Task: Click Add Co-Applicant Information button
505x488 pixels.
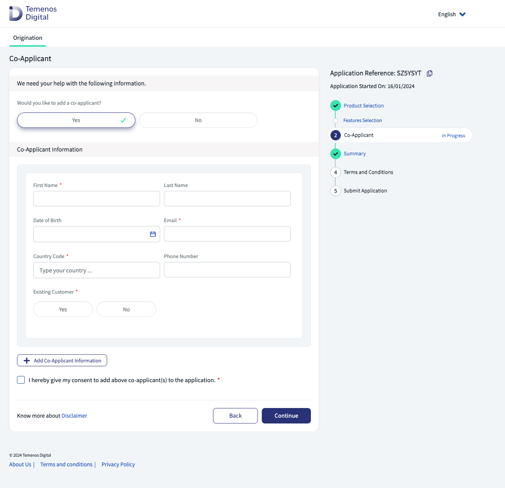Action: (62, 360)
